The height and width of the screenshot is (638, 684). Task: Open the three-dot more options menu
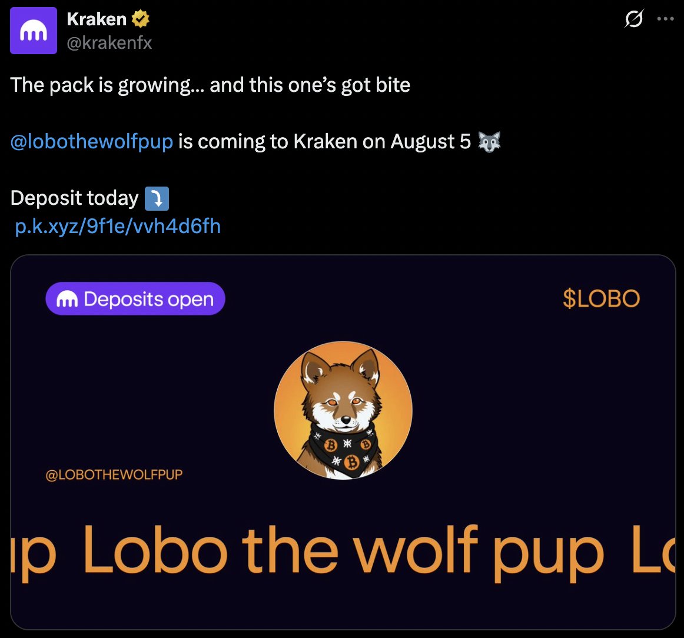665,19
